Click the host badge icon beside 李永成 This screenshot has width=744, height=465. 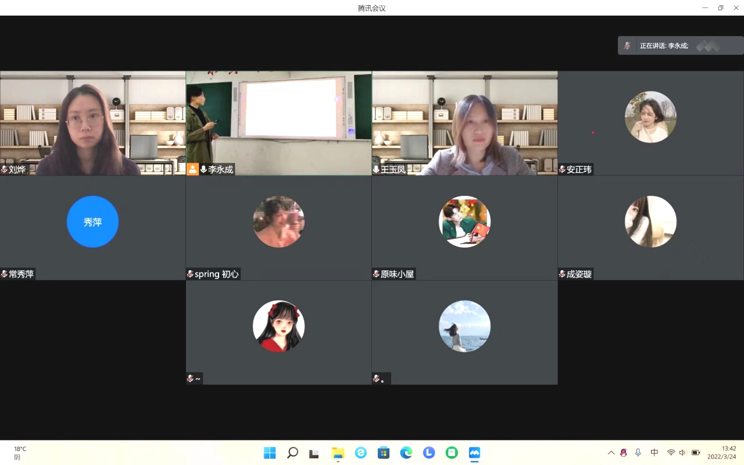click(192, 169)
